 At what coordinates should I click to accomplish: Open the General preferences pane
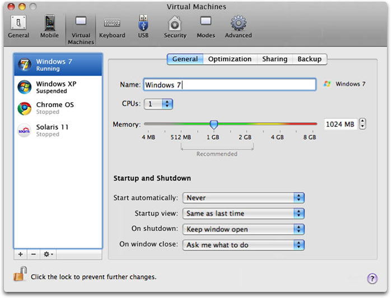coord(18,27)
